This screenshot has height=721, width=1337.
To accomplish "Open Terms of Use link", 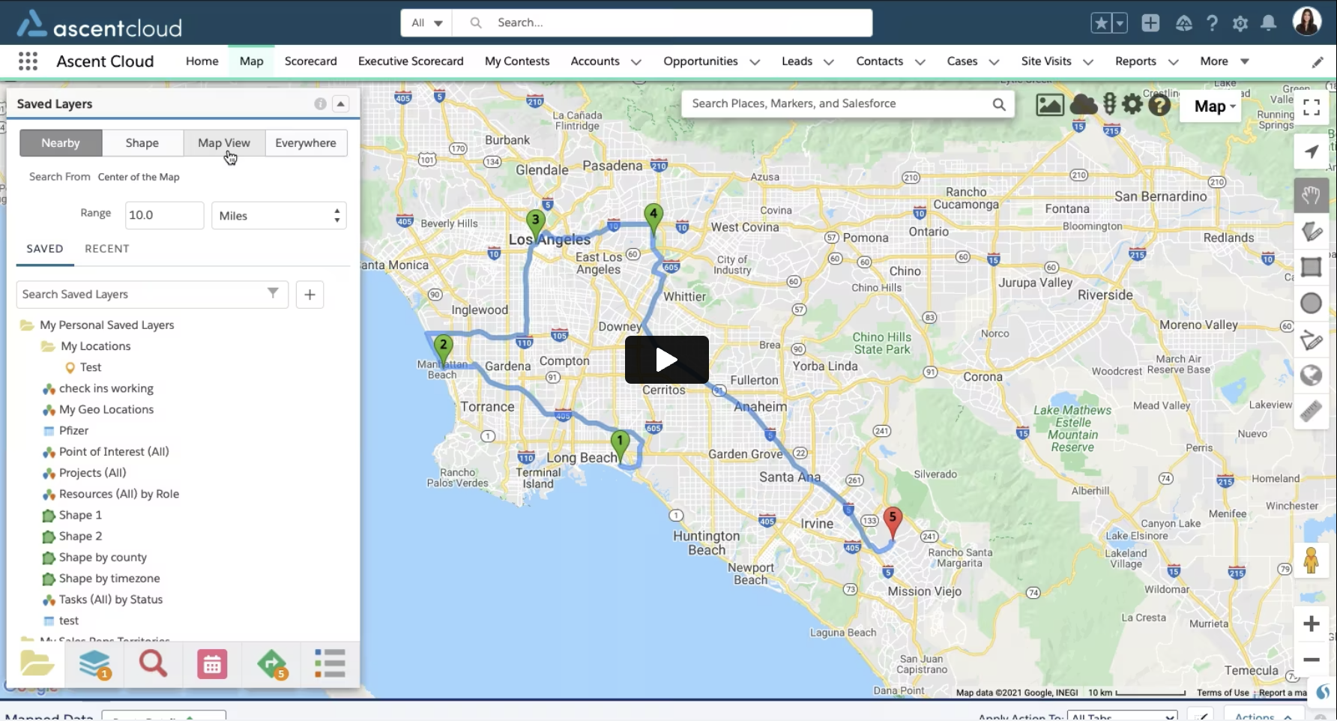I will 1222,693.
